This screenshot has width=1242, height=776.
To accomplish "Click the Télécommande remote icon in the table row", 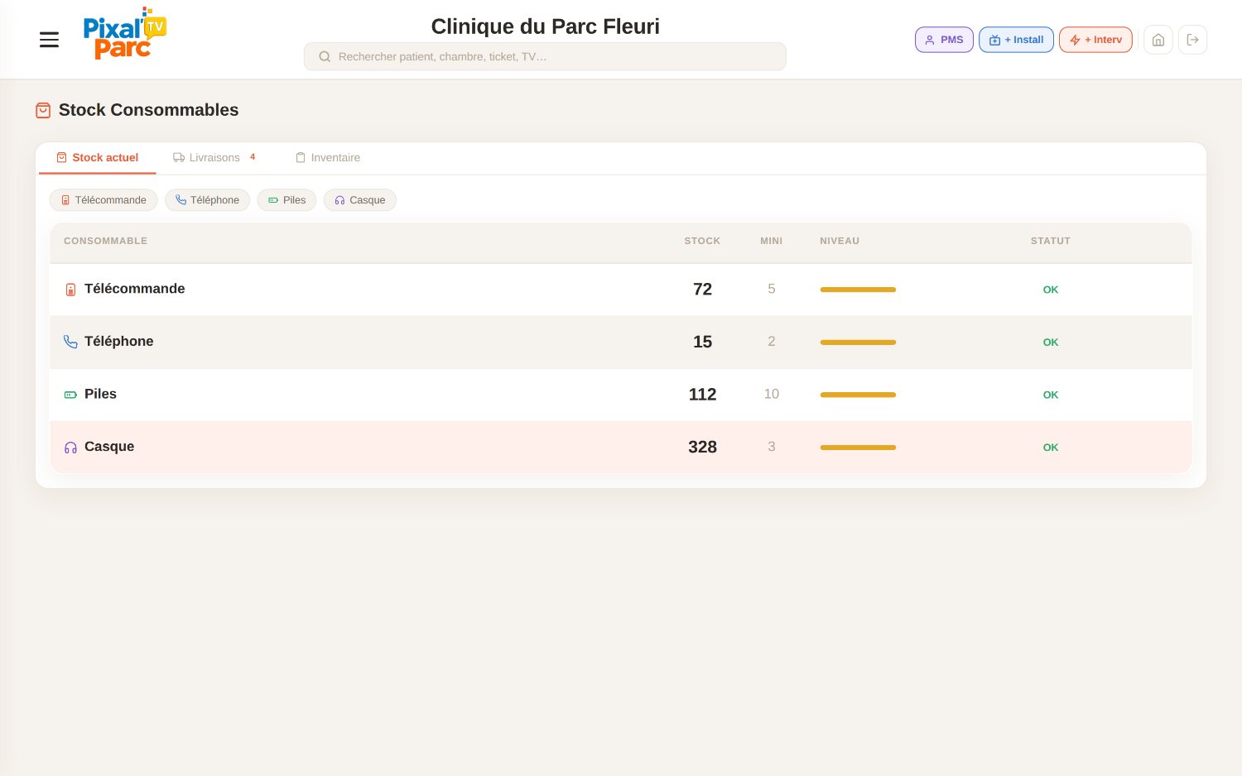I will pos(70,290).
